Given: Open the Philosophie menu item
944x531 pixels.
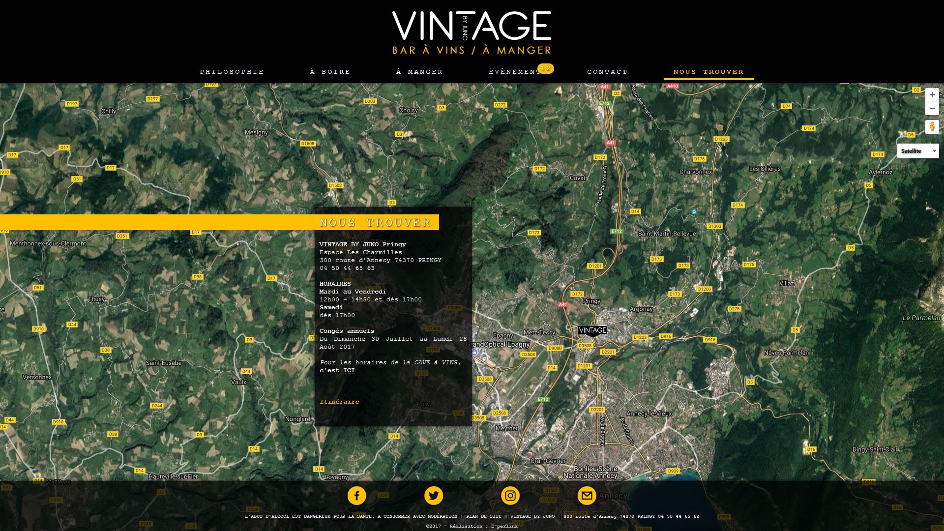Looking at the screenshot, I should [x=232, y=72].
